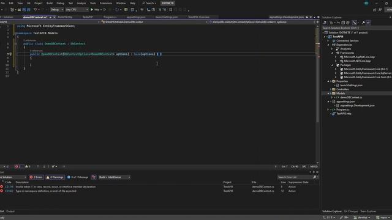Open the Any CPU platform dropdown
Image resolution: width=392 pixels, height=220 pixels.
click(77, 10)
